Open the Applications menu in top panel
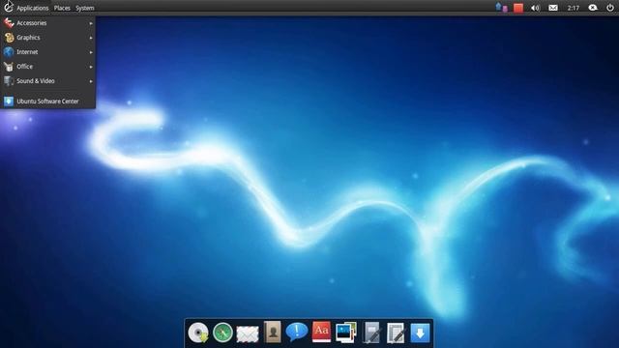Screen dimensions: 619x348 click(x=32, y=8)
